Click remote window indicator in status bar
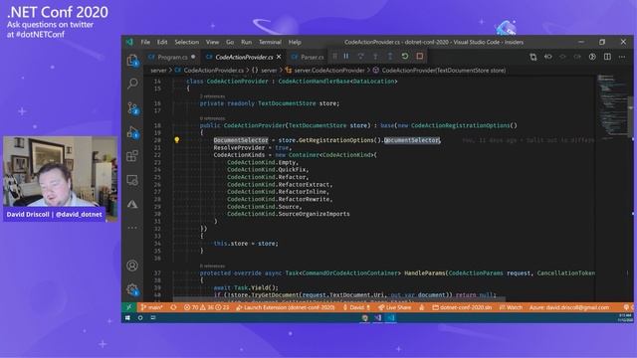637x358 pixels. tap(129, 307)
